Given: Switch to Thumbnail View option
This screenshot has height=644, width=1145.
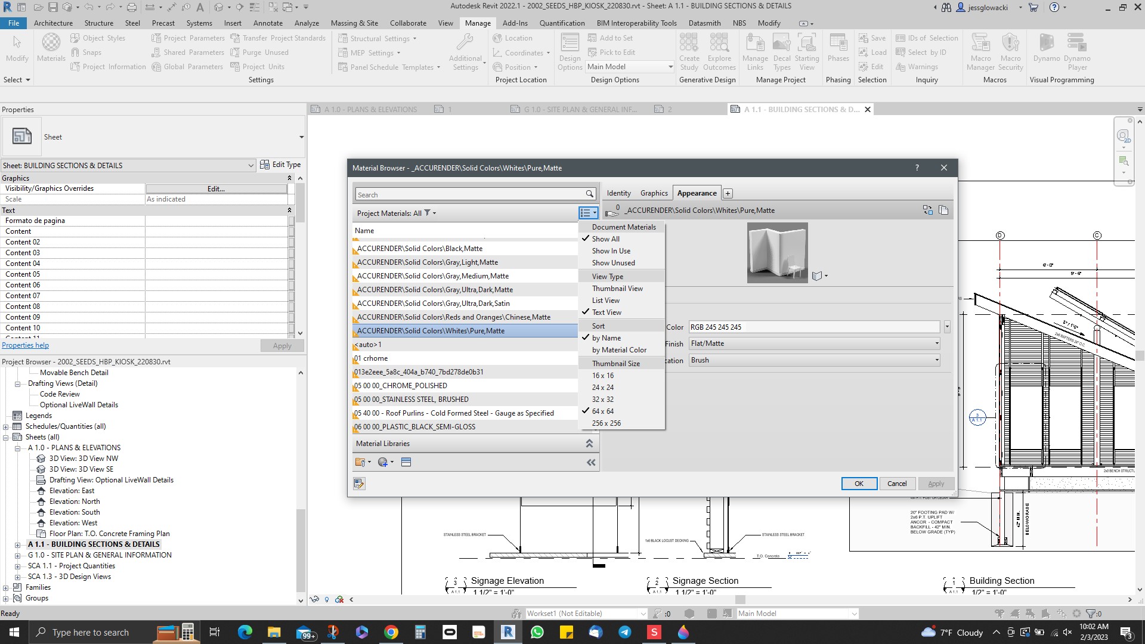Looking at the screenshot, I should pyautogui.click(x=617, y=289).
